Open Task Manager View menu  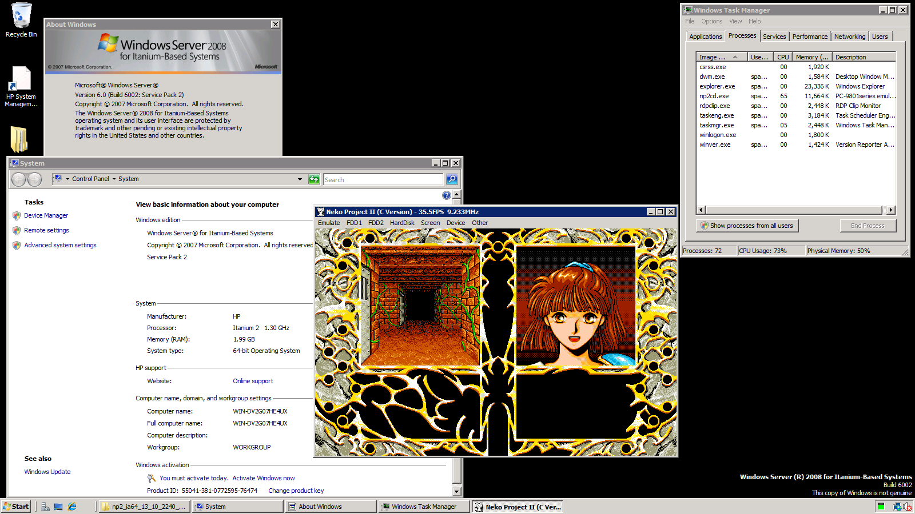tap(735, 21)
